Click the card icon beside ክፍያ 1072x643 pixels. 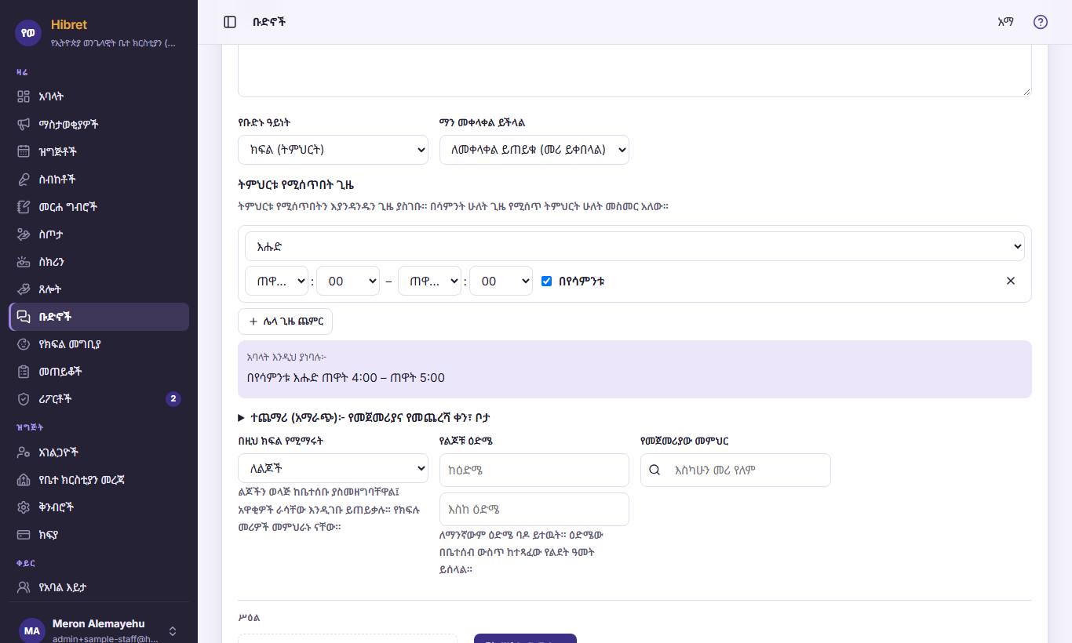tap(24, 535)
